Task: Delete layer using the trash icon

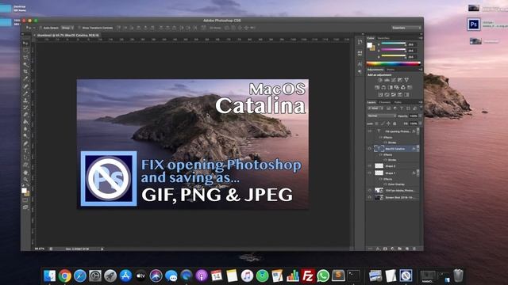Action: coord(414,249)
